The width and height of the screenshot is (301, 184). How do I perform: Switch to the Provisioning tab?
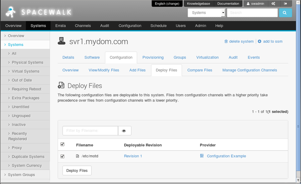pyautogui.click(x=153, y=58)
